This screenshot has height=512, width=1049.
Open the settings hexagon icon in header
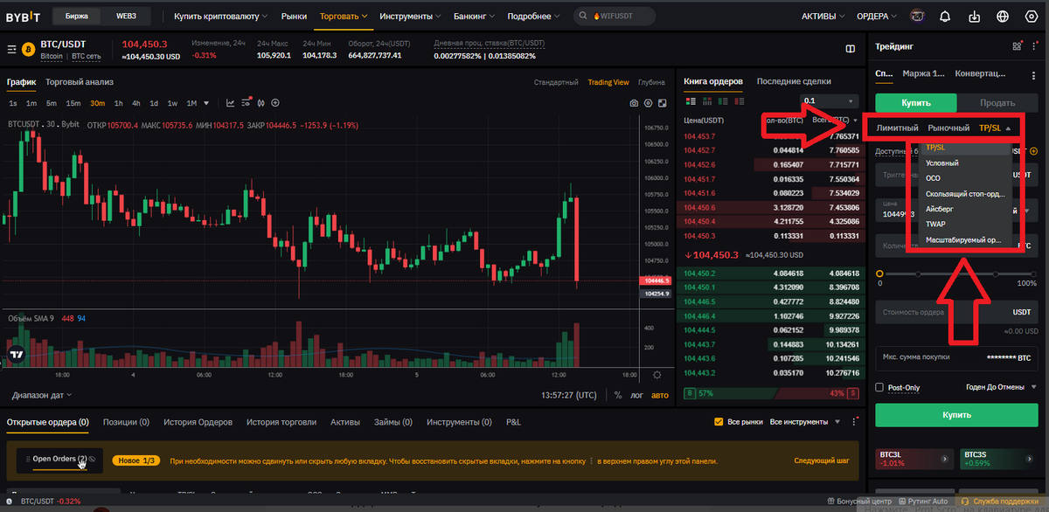click(1032, 16)
